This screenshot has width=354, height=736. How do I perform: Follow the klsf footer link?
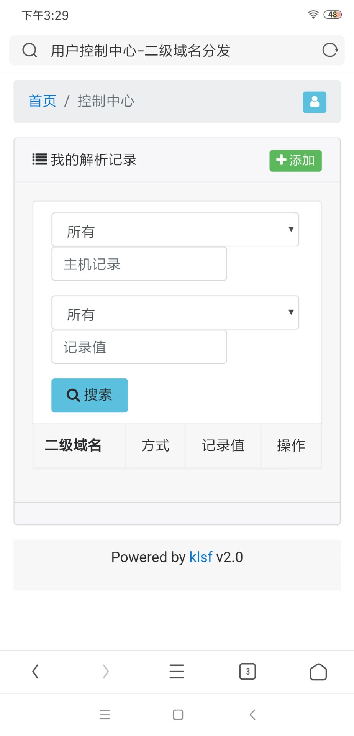tap(201, 557)
